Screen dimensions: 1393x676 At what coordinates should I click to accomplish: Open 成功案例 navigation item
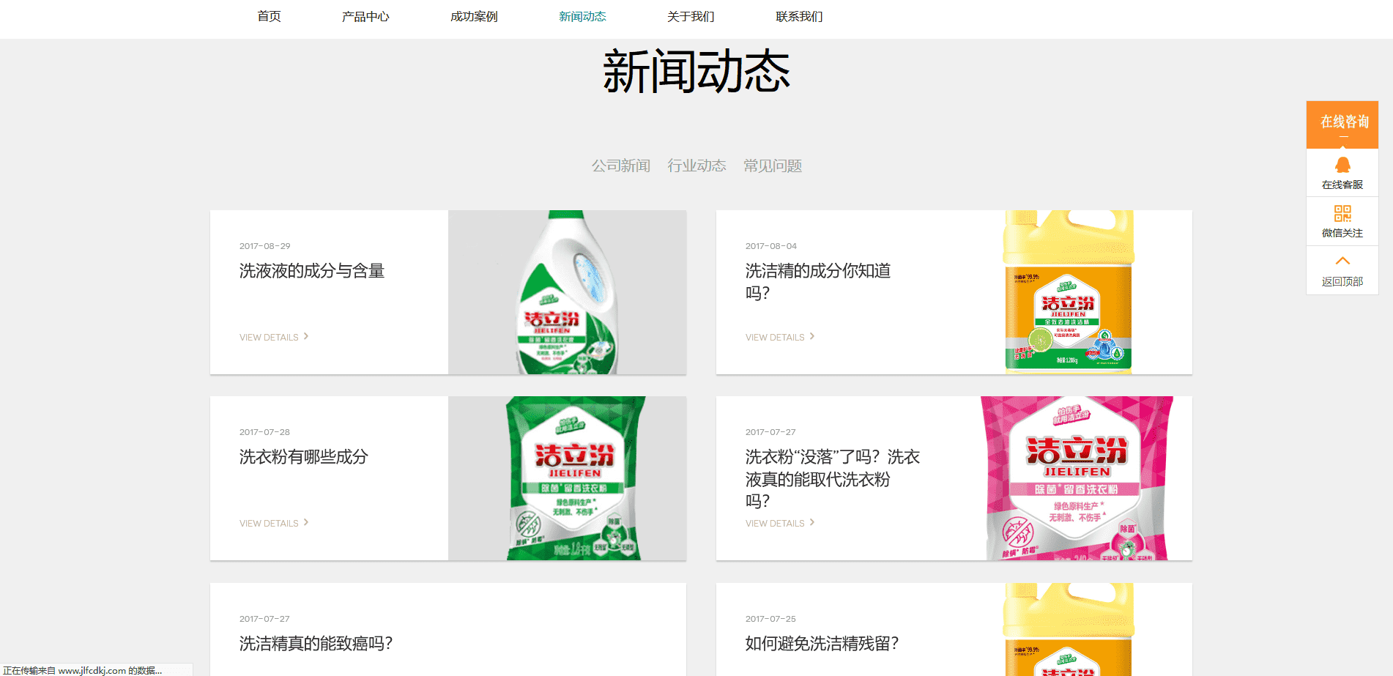[474, 16]
